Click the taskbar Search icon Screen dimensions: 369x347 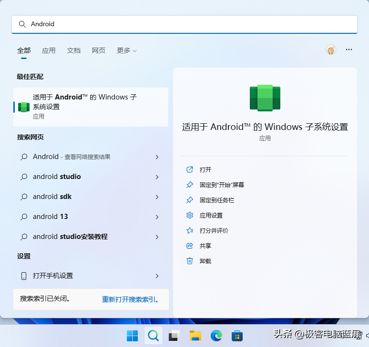[154, 336]
